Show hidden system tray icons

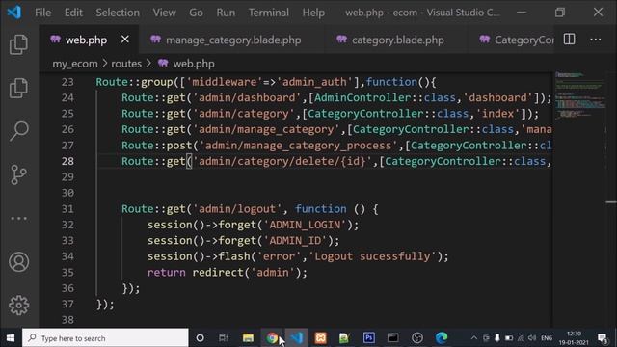coord(474,338)
